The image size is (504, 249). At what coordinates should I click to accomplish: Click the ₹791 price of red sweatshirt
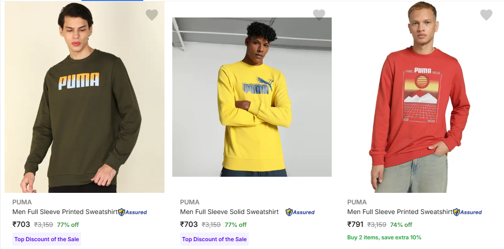tap(355, 225)
